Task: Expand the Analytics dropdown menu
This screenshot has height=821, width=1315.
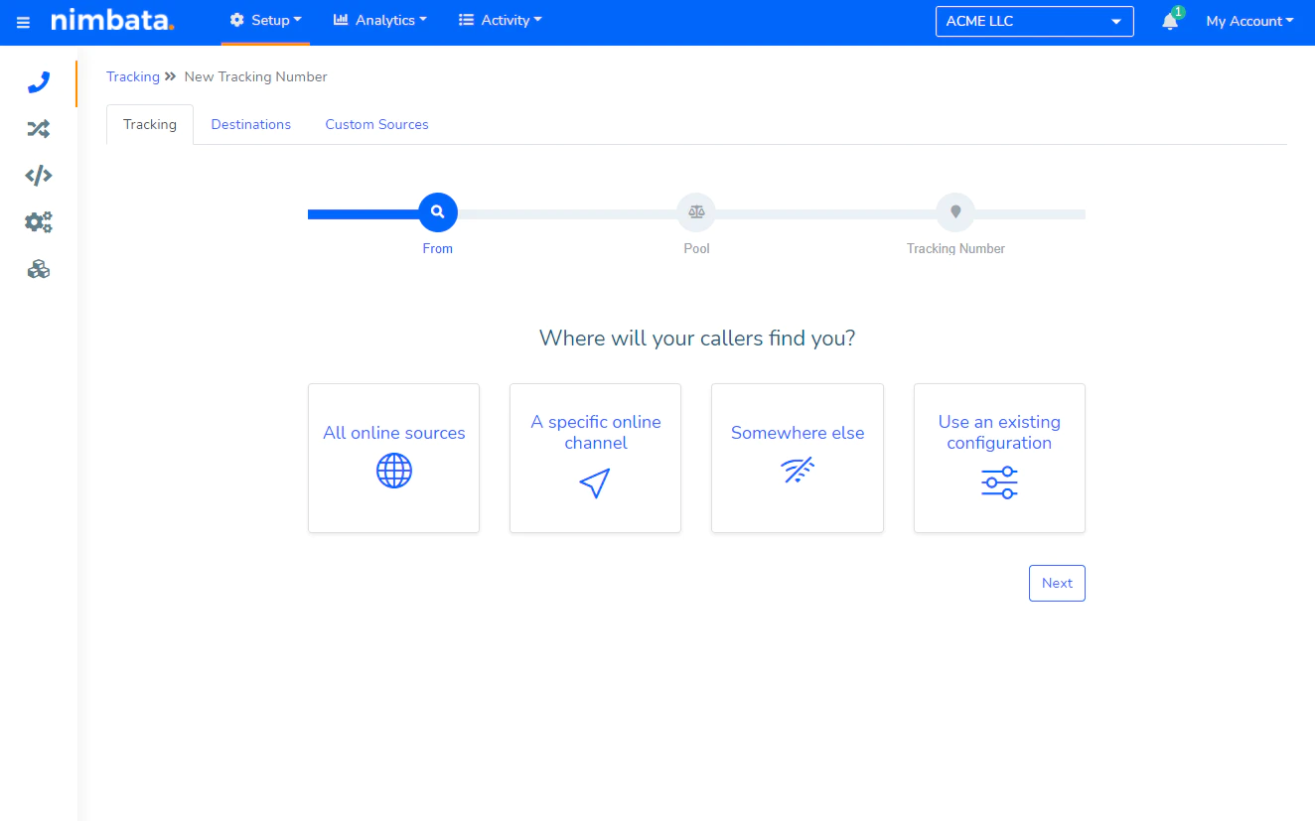Action: 380,20
